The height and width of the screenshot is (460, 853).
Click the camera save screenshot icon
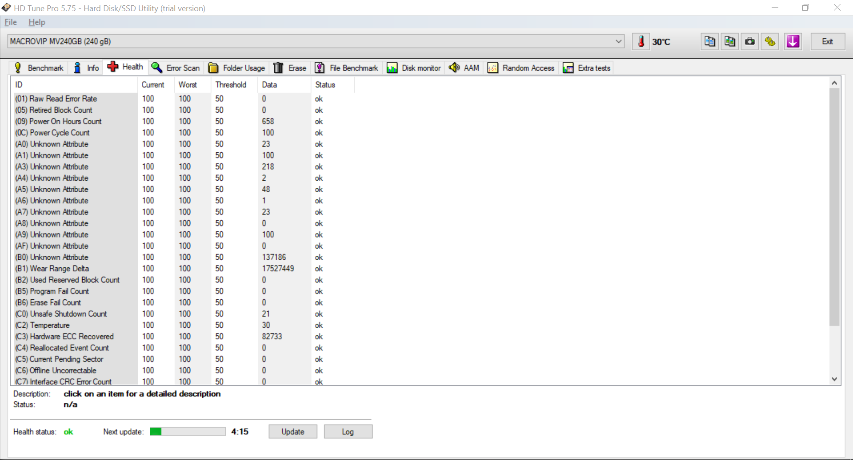[x=750, y=41]
